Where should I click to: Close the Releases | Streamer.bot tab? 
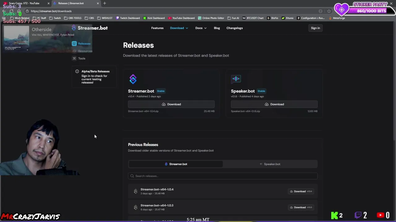(98, 3)
